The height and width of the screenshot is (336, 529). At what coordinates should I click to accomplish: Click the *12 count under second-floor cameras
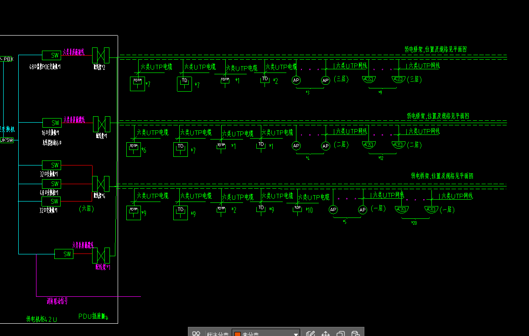click(x=380, y=158)
